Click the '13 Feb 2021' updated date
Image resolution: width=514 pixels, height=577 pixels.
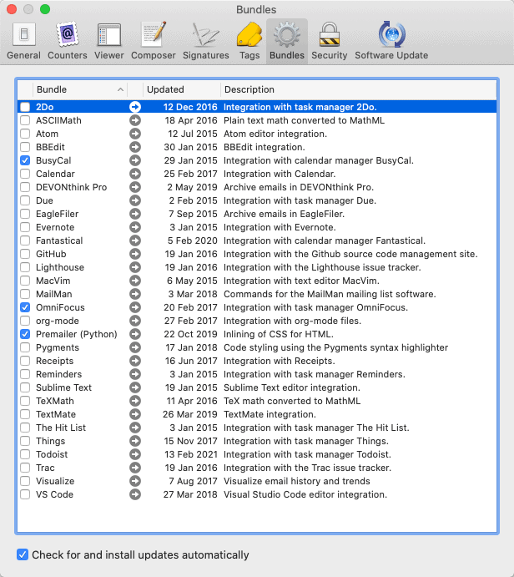(191, 454)
